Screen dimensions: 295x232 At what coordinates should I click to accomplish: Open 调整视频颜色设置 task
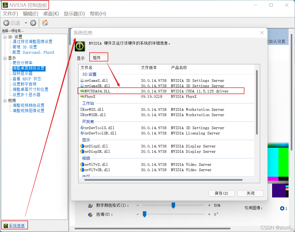coord(29,105)
